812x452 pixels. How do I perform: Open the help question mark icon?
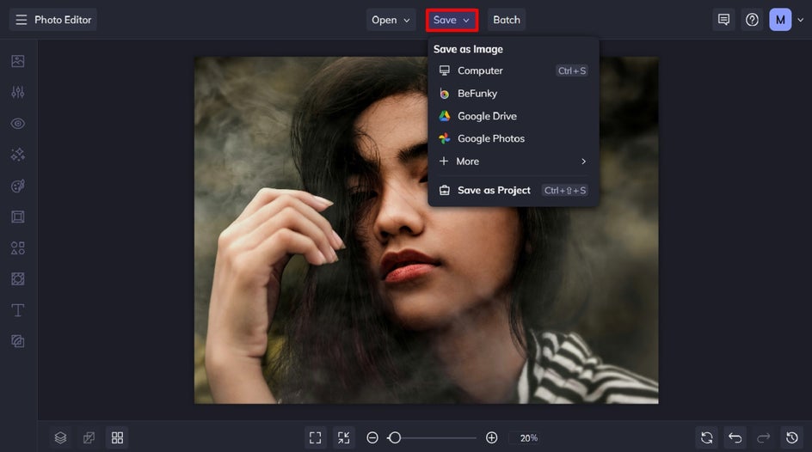coord(752,20)
